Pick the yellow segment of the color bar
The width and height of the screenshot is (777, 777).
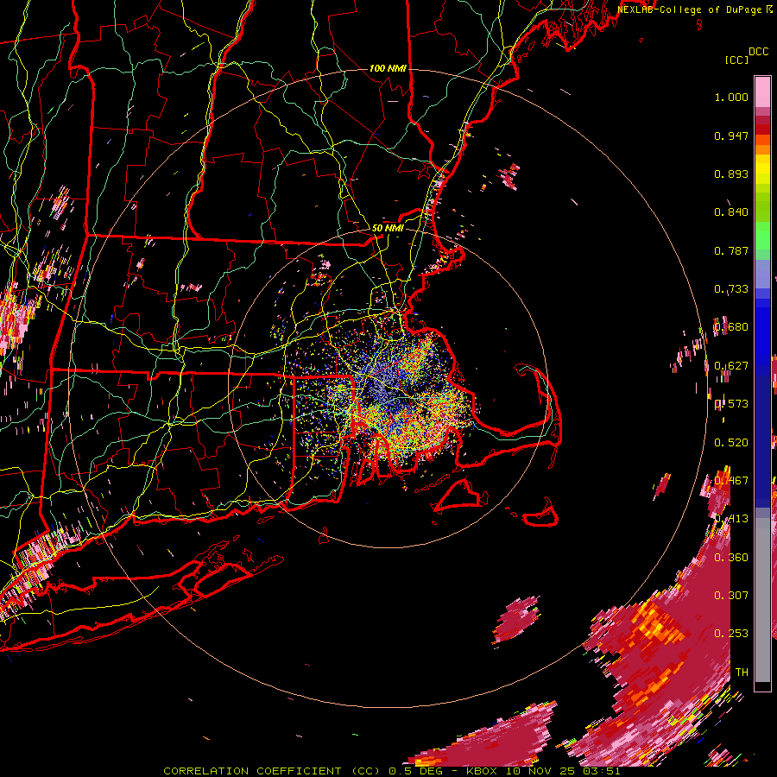click(x=762, y=168)
